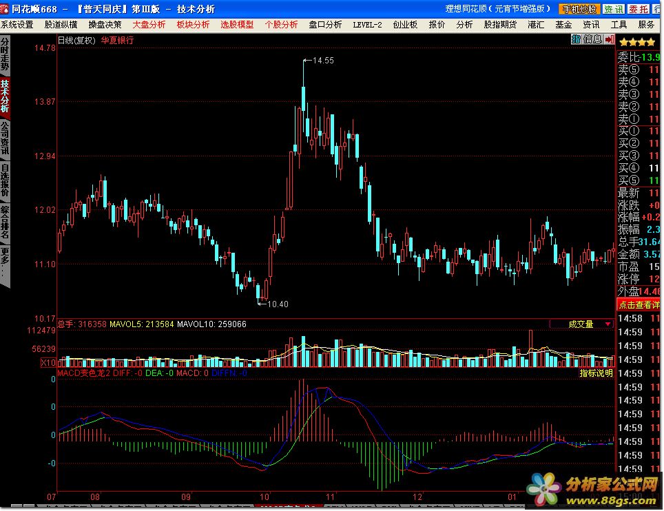This screenshot has height=511, width=664.
Task: Click the Tonghuashun app logo icon in title bar
Action: point(4,8)
